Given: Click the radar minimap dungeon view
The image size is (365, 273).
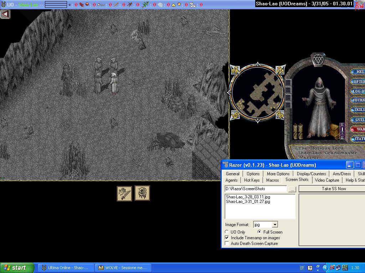Looking at the screenshot, I should tap(258, 92).
